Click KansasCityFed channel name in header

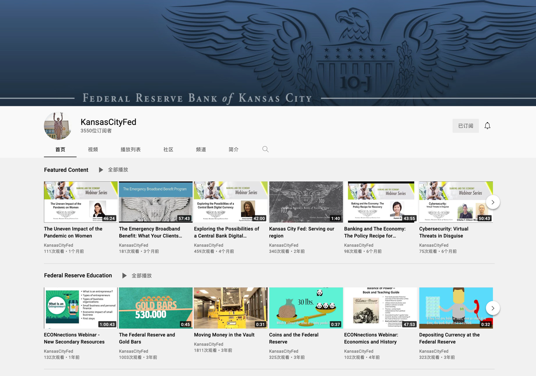click(108, 122)
